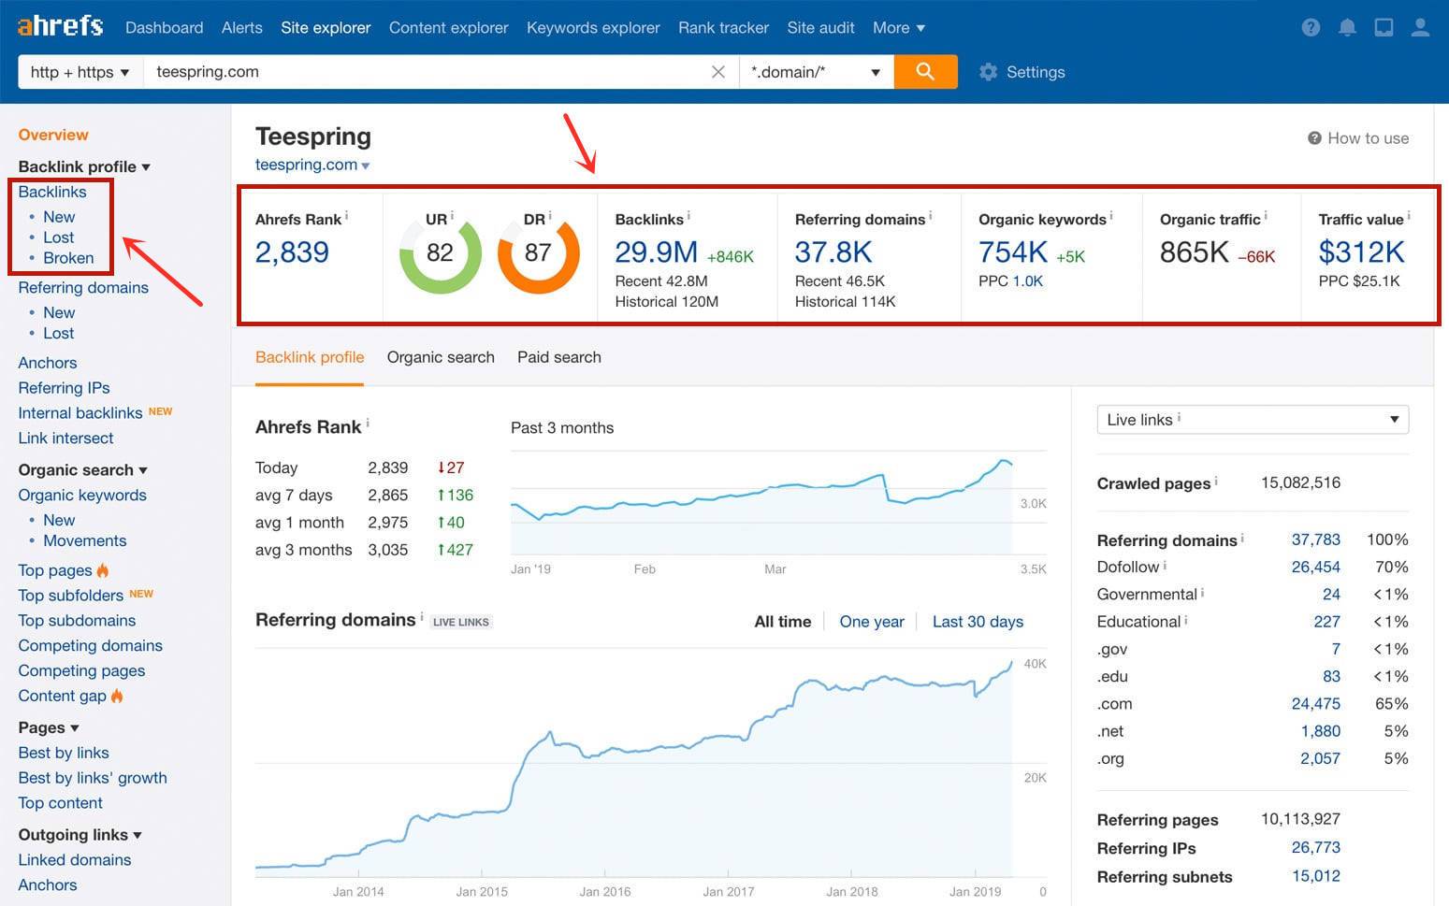Click info icon beside Organic traffic metric
This screenshot has height=906, width=1449.
coord(1267,216)
